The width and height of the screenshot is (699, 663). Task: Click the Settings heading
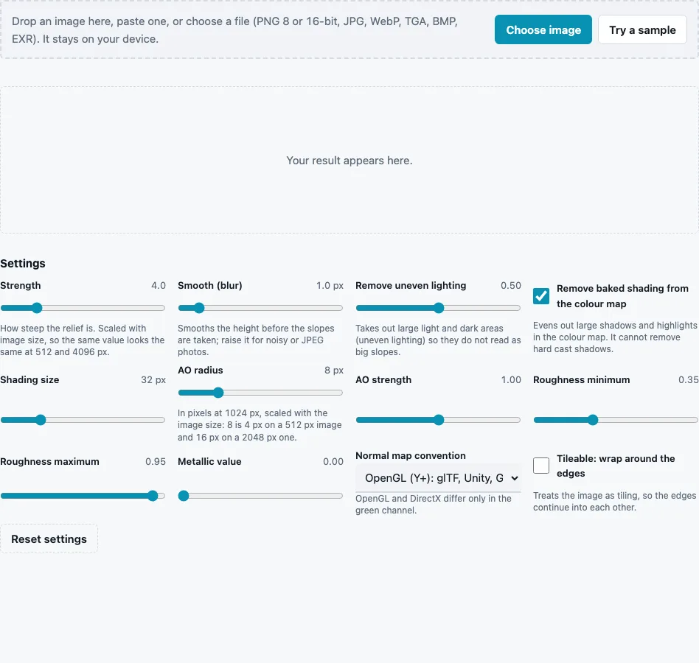[23, 263]
